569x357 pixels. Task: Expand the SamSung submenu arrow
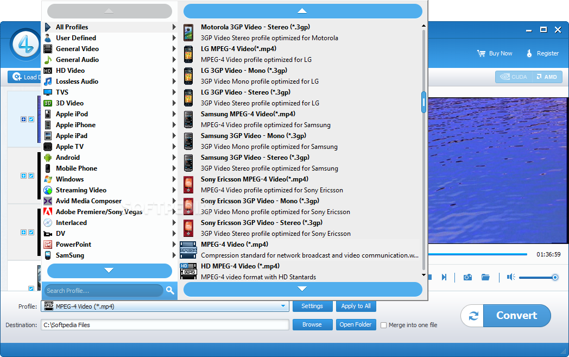174,255
